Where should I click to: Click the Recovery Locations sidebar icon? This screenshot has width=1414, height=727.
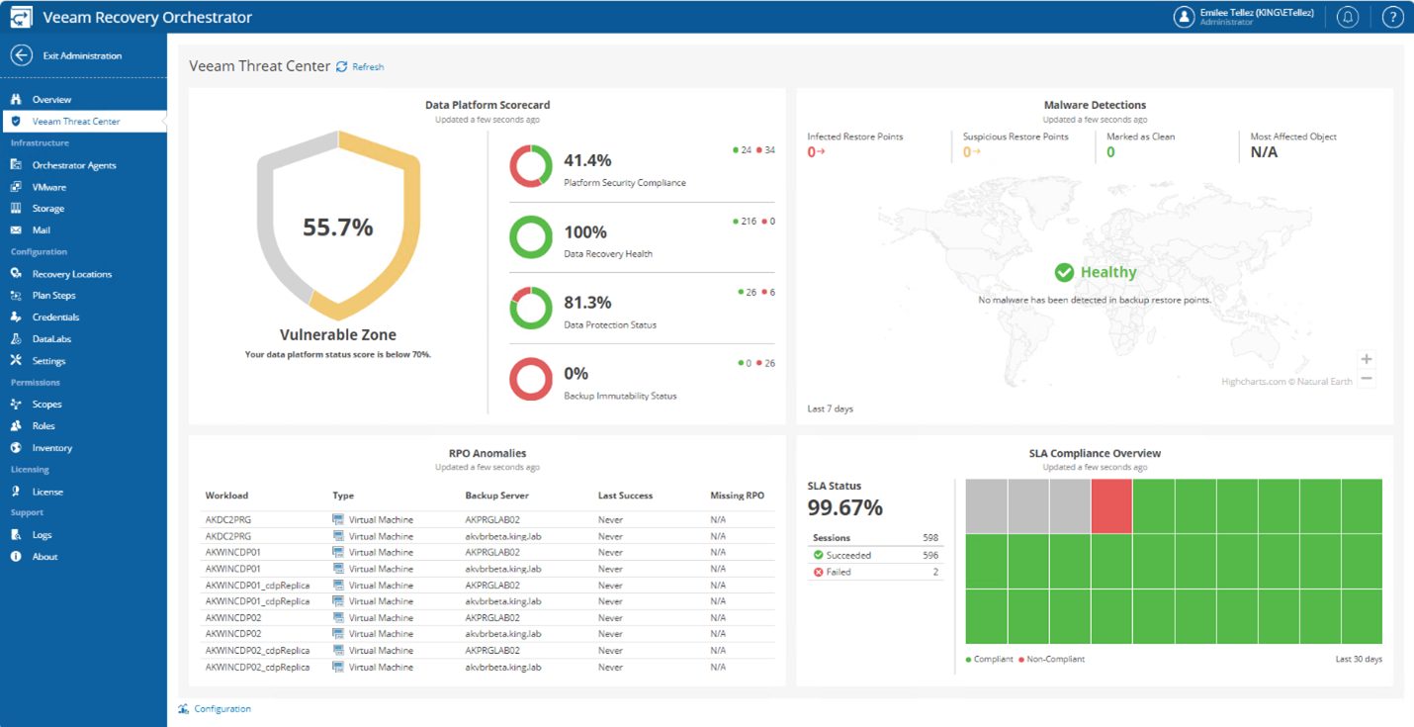pyautogui.click(x=16, y=273)
